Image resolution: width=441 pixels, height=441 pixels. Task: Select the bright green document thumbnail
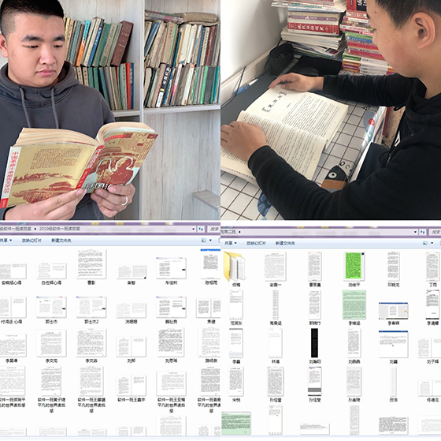point(354,267)
